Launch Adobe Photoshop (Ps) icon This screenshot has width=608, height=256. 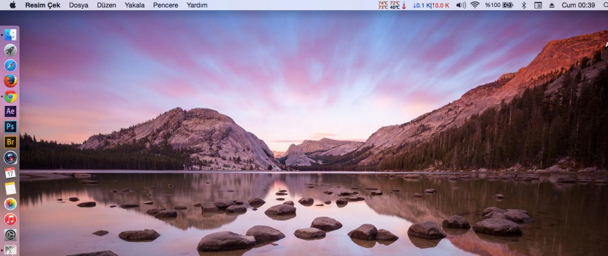click(10, 127)
